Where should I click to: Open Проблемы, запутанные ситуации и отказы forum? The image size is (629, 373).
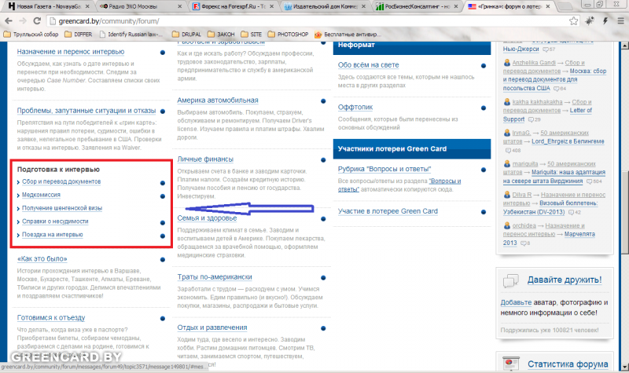tap(86, 111)
